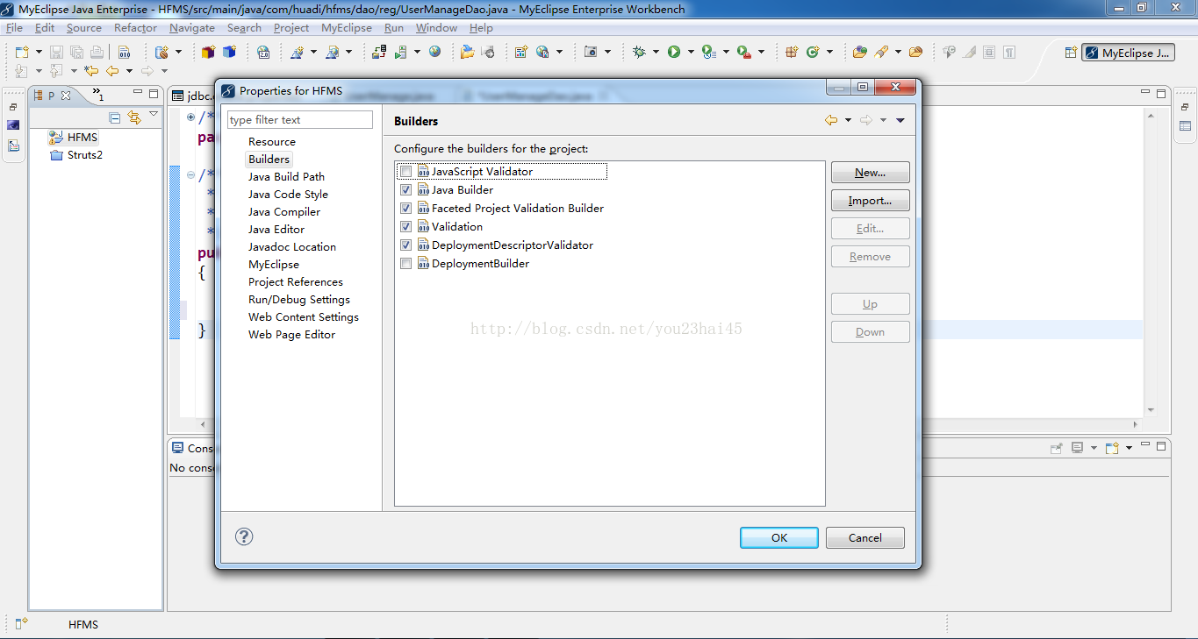Open the New wizard dropdown arrow
This screenshot has height=639, width=1198.
tap(37, 53)
